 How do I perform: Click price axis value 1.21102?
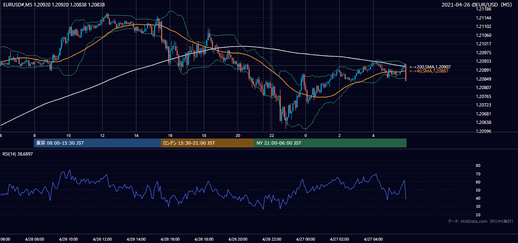coord(484,26)
